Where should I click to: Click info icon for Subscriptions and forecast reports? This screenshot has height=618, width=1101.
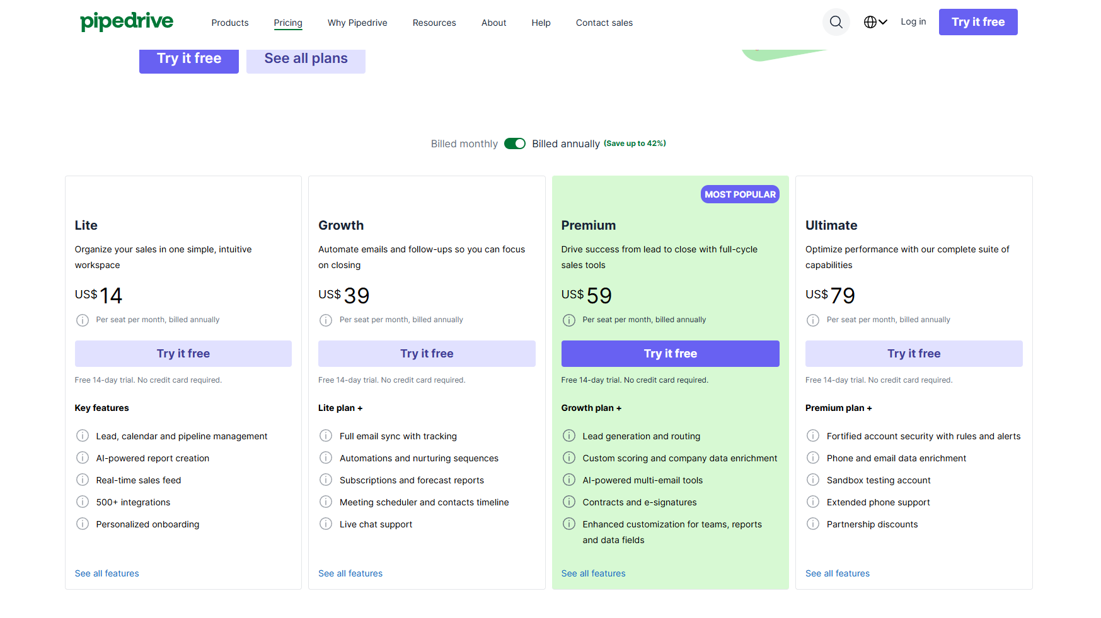point(326,480)
